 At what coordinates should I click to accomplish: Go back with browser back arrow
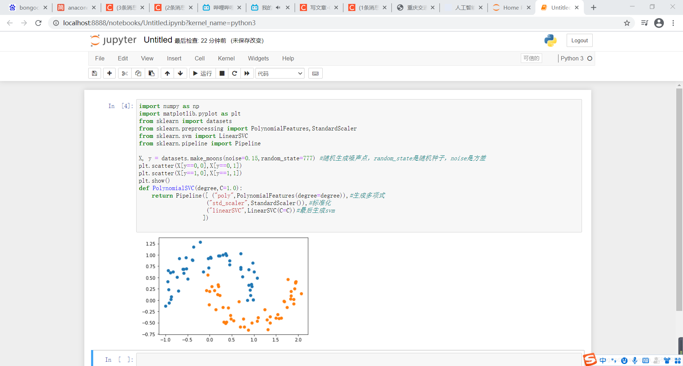click(x=10, y=23)
